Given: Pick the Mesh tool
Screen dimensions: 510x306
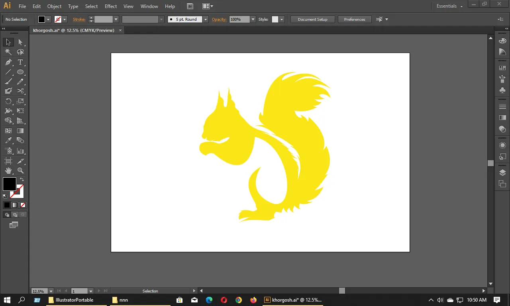Looking at the screenshot, I should 8,131.
